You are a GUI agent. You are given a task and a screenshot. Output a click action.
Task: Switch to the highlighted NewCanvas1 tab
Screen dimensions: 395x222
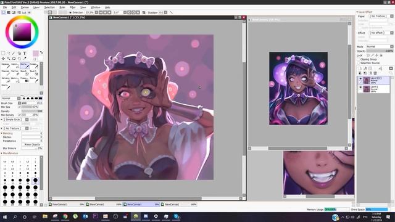(x=141, y=204)
